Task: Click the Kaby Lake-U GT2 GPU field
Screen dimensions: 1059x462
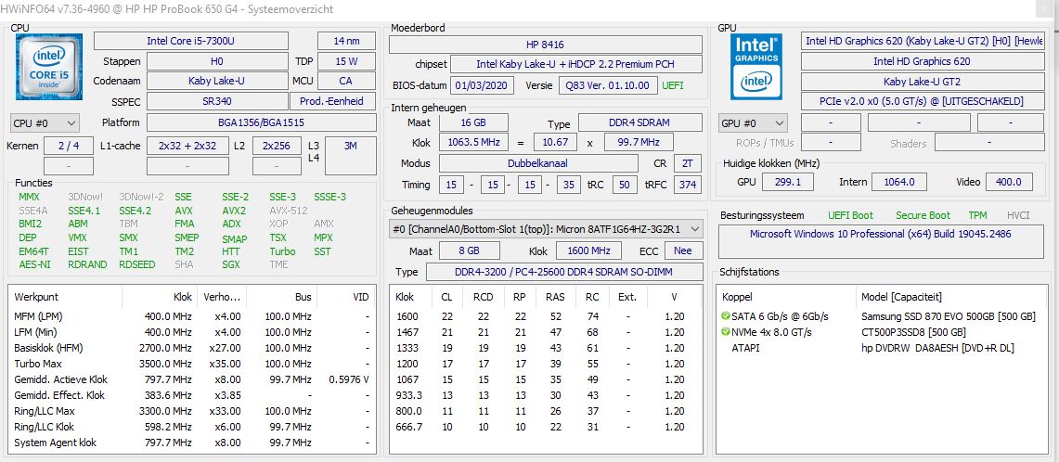Action: pyautogui.click(x=922, y=82)
